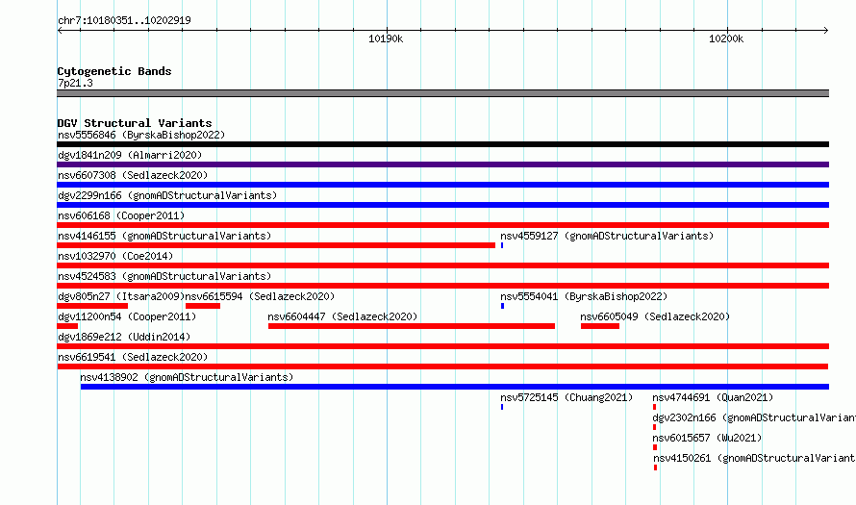Click the blue nsv4138902 gnomAD variant bar

(x=455, y=387)
